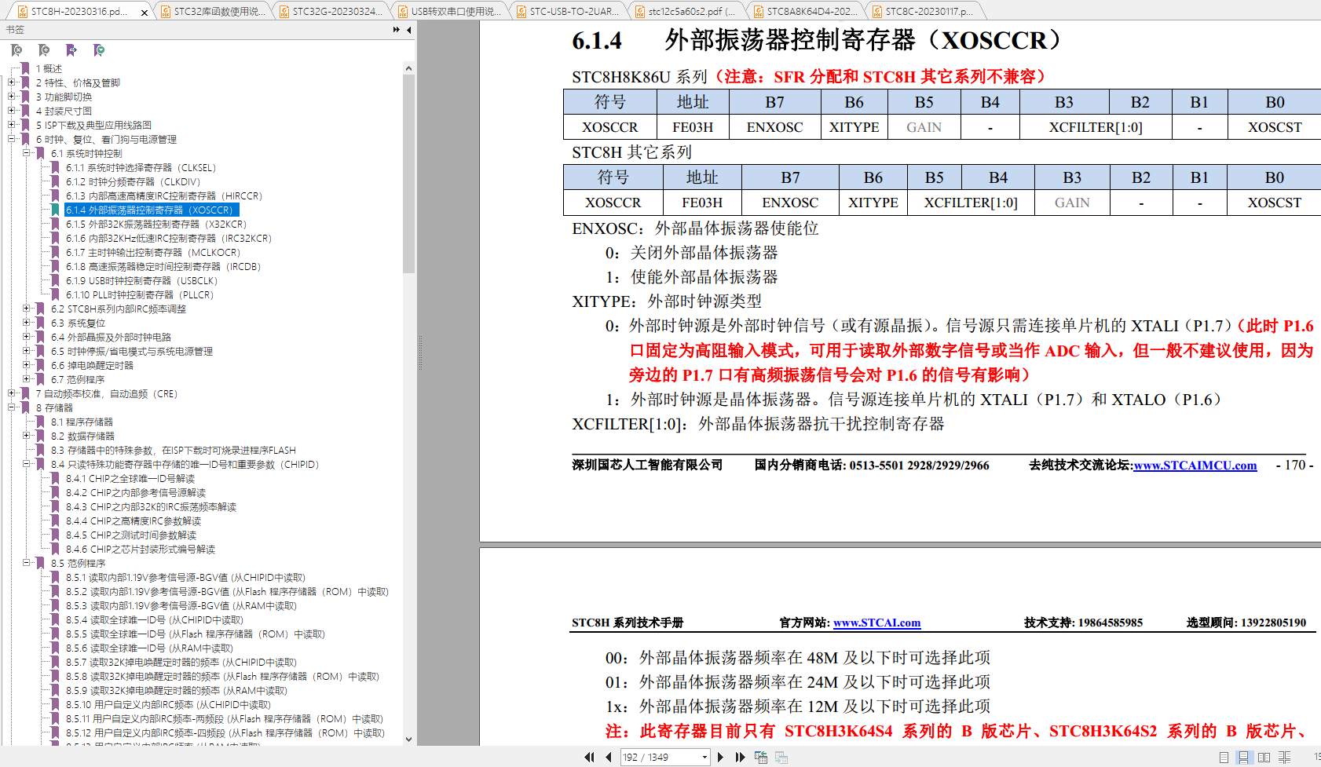Viewport: 1321px width, 767px height.
Task: Switch to continuous facing pages view
Action: pyautogui.click(x=1285, y=757)
